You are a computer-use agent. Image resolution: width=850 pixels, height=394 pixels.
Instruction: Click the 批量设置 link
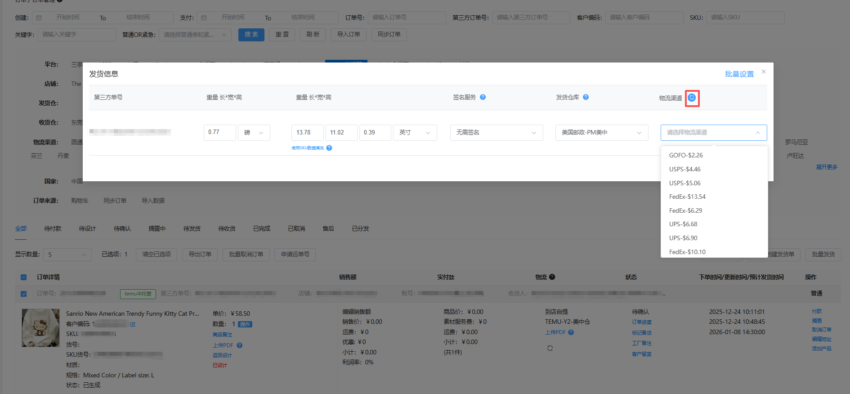[739, 74]
